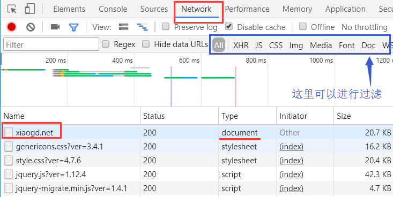Enable the Preserve log checkbox

point(166,26)
